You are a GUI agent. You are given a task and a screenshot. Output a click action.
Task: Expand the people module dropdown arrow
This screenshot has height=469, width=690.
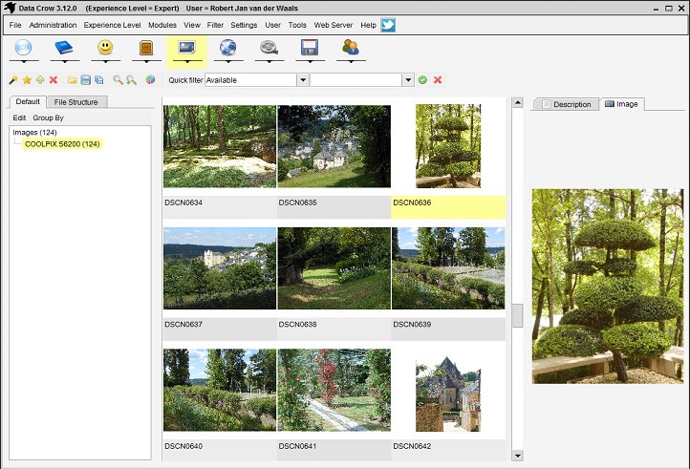351,61
